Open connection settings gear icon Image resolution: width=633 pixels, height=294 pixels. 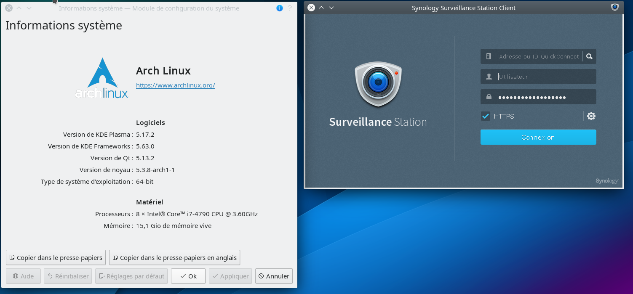tap(591, 116)
